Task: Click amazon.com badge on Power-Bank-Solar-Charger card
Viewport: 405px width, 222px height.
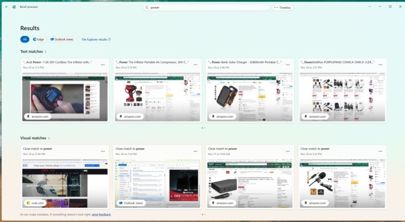Action: 222,117
